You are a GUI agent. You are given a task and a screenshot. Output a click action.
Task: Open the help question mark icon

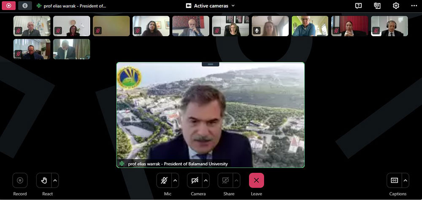pos(358,6)
